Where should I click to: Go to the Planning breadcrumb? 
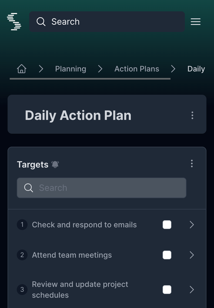pos(71,69)
